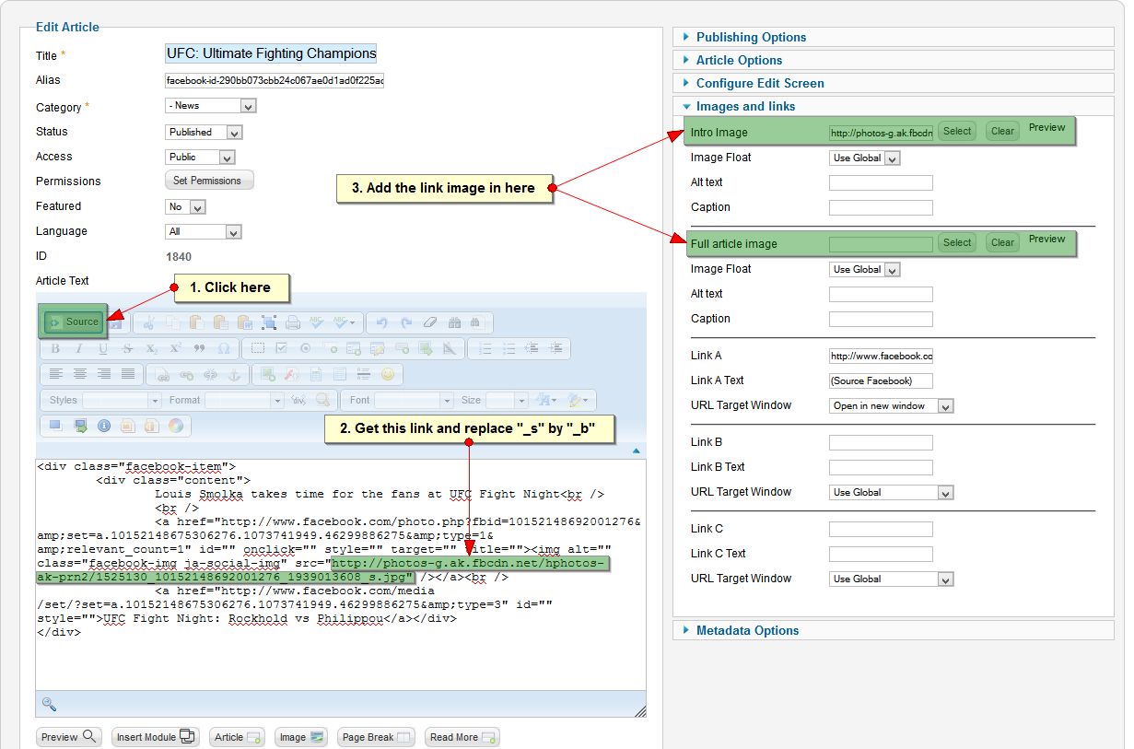
Task: Click the Undo arrow icon
Action: pyautogui.click(x=381, y=322)
